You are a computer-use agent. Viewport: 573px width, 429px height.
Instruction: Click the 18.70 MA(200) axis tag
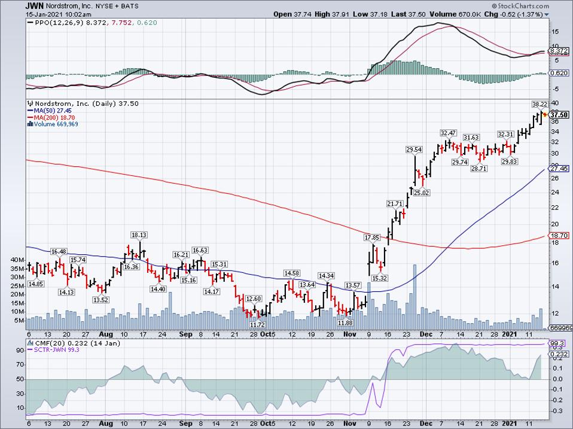(x=559, y=236)
